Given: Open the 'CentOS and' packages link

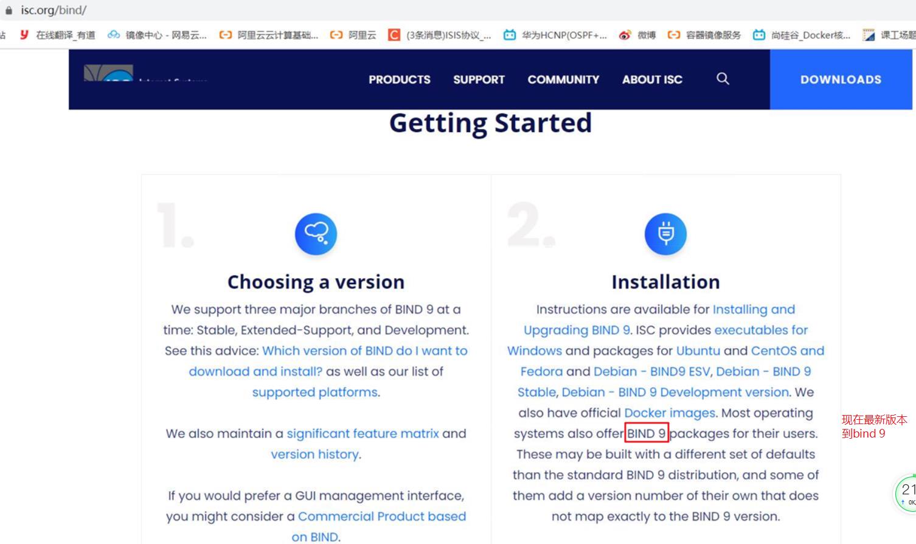Looking at the screenshot, I should point(788,350).
